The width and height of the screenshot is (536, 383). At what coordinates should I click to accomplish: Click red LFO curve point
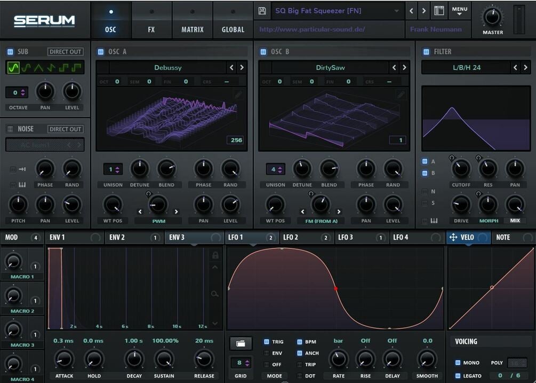pos(335,289)
